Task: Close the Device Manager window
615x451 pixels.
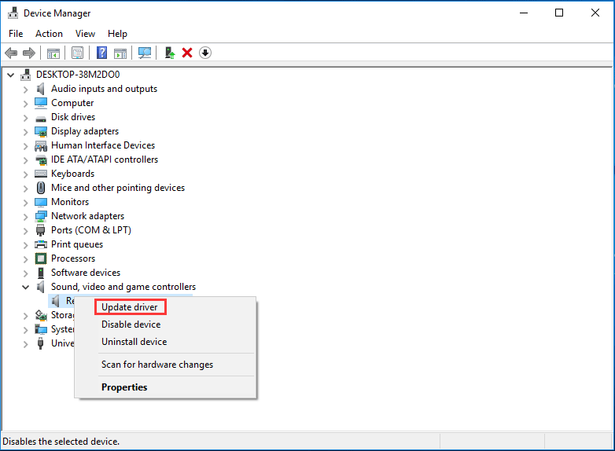Action: (595, 13)
